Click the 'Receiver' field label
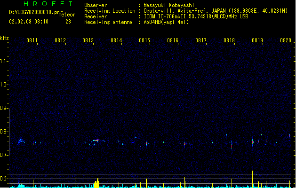The width and height of the screenshot is (296, 188). tap(96, 16)
